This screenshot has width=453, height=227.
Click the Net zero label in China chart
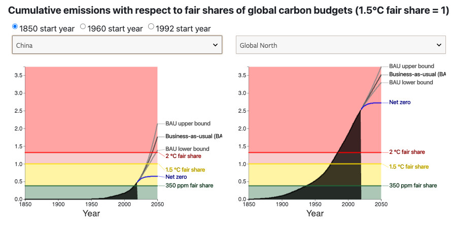point(176,177)
